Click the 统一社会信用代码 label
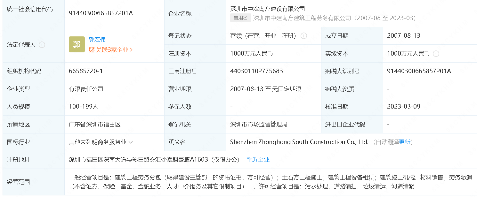 tap(30, 9)
